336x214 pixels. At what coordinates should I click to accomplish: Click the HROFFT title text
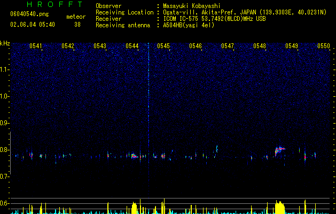(x=54, y=4)
